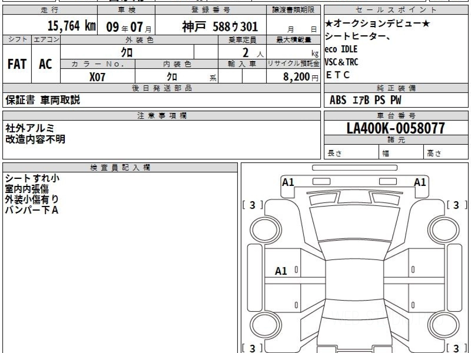
Task: Select the chassis number LA400K-0058077
Action: [396, 128]
